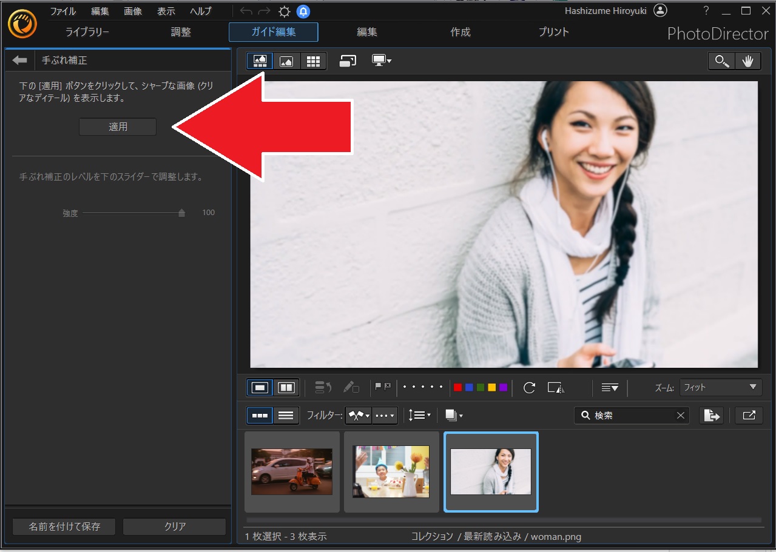Select the hand pan tool
Image resolution: width=776 pixels, height=552 pixels.
[x=747, y=61]
